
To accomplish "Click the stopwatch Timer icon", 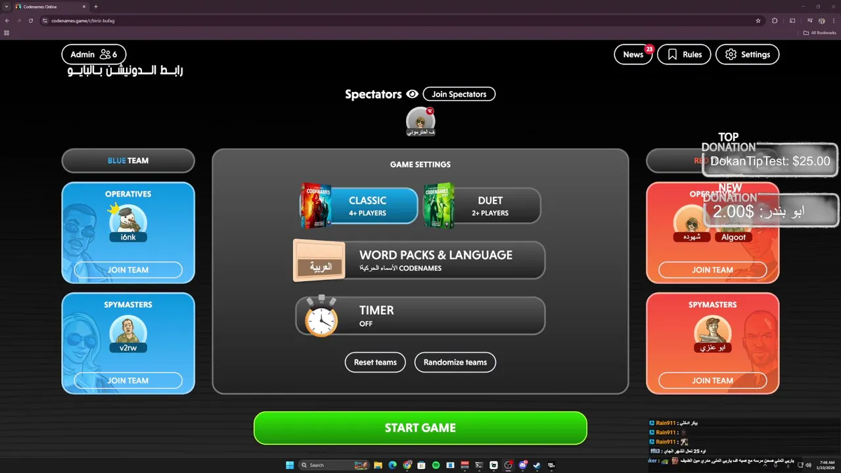I will pyautogui.click(x=321, y=316).
